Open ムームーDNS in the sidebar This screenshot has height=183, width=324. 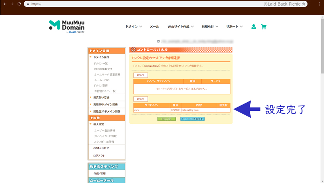tap(102, 80)
